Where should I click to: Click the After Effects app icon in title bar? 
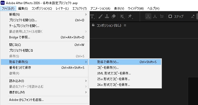pos(3,3)
